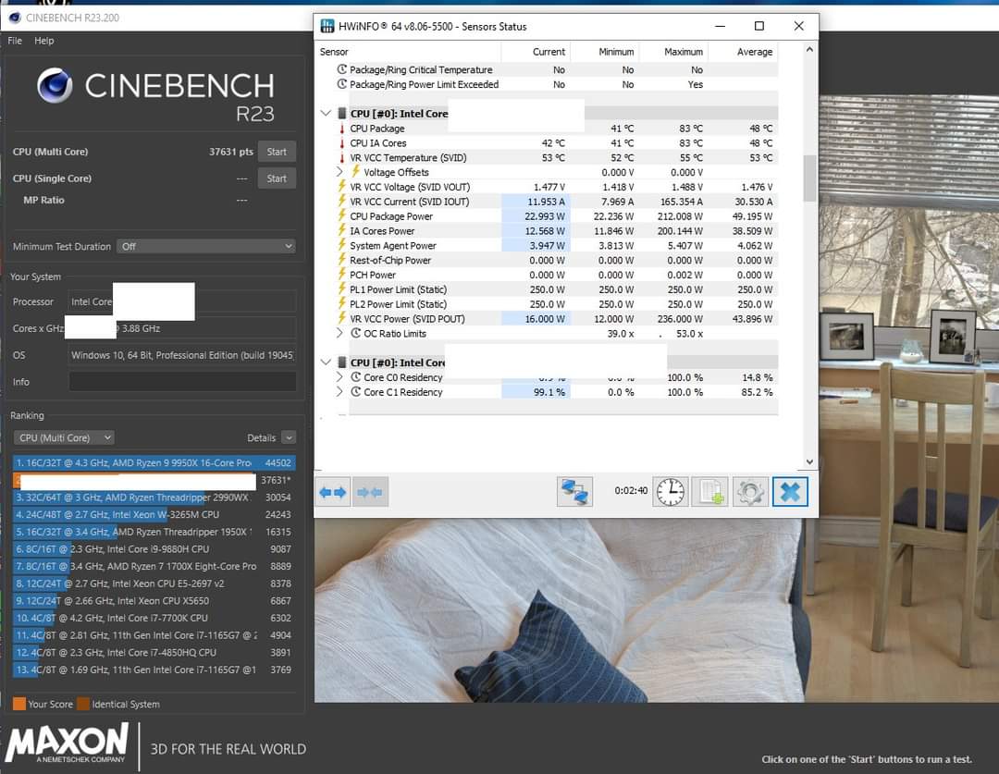The height and width of the screenshot is (774, 999).
Task: Select the Xeon CPU X5650 ranking row
Action: [154, 600]
